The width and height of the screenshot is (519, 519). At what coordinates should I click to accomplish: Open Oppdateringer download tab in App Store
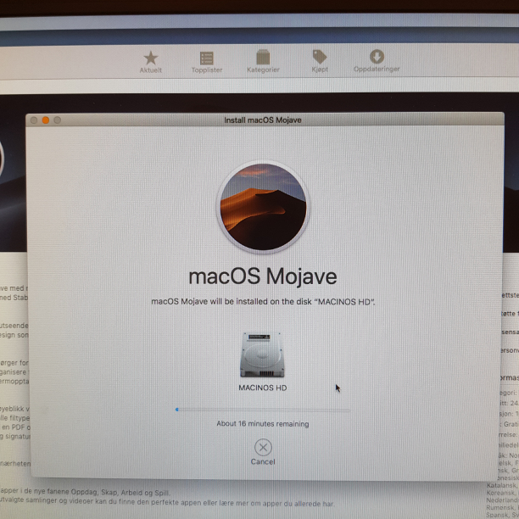click(377, 61)
